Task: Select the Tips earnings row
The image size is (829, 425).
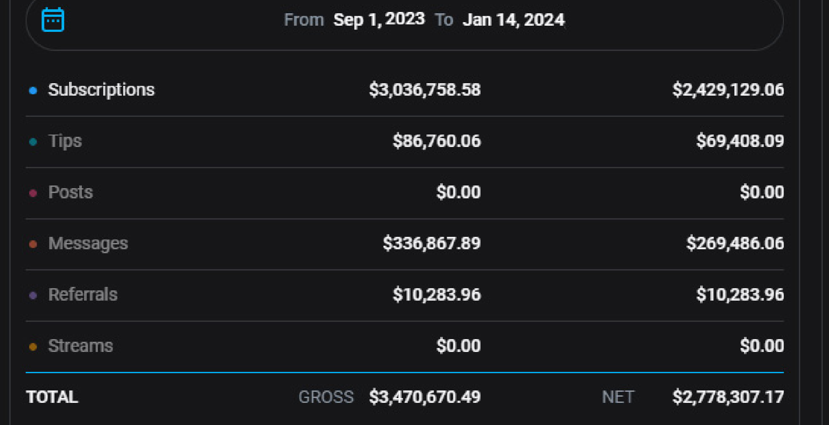Action: (x=405, y=142)
